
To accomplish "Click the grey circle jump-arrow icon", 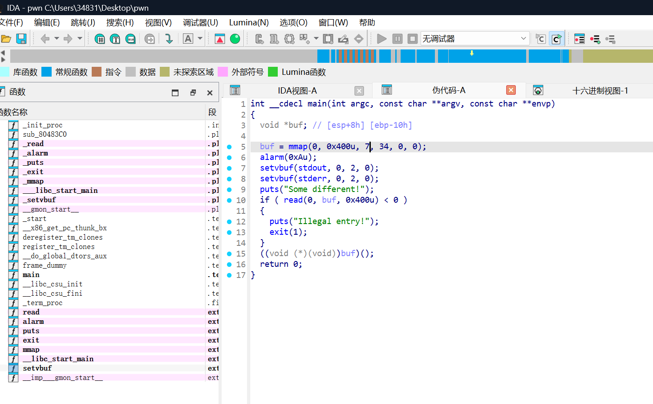I will [150, 39].
